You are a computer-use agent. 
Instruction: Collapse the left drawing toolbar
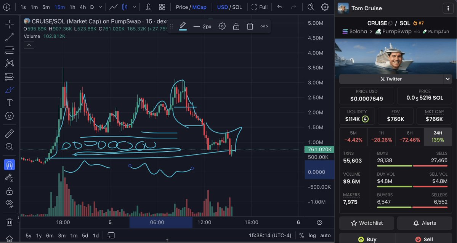[18, 218]
